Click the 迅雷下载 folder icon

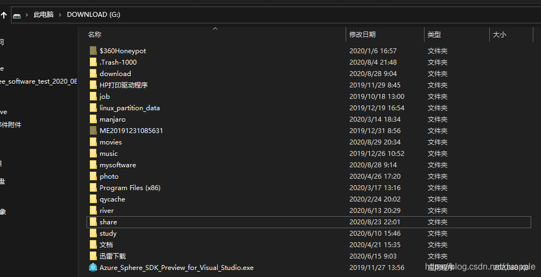point(93,256)
